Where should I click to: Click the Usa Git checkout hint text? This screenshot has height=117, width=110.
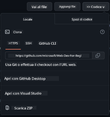click(41, 64)
